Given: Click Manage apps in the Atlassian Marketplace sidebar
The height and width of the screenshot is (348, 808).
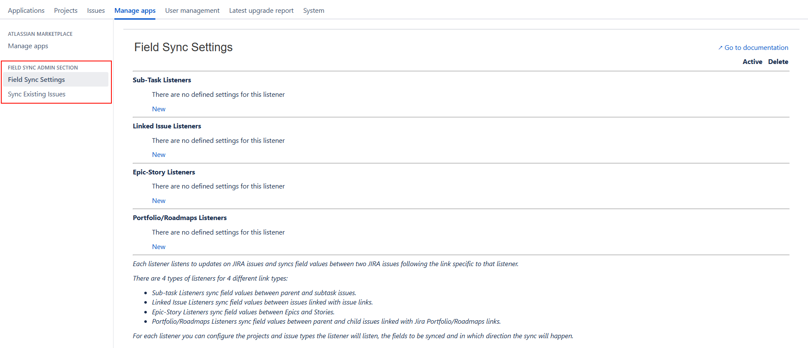Looking at the screenshot, I should click(x=28, y=46).
